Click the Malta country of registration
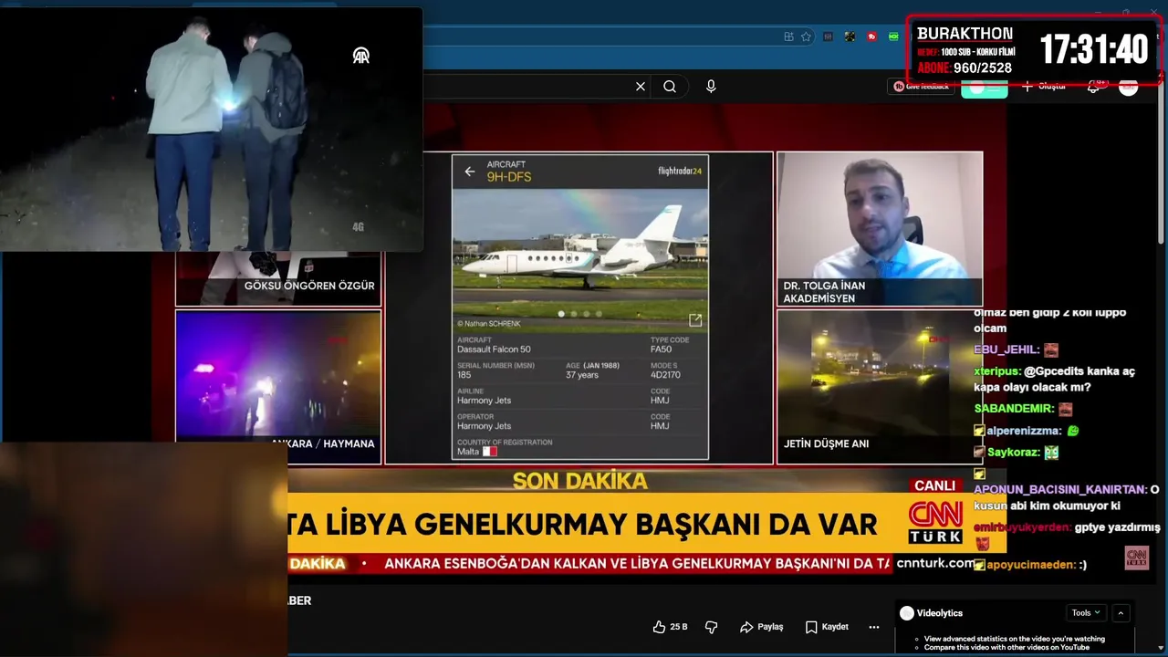The image size is (1168, 657). pos(476,452)
